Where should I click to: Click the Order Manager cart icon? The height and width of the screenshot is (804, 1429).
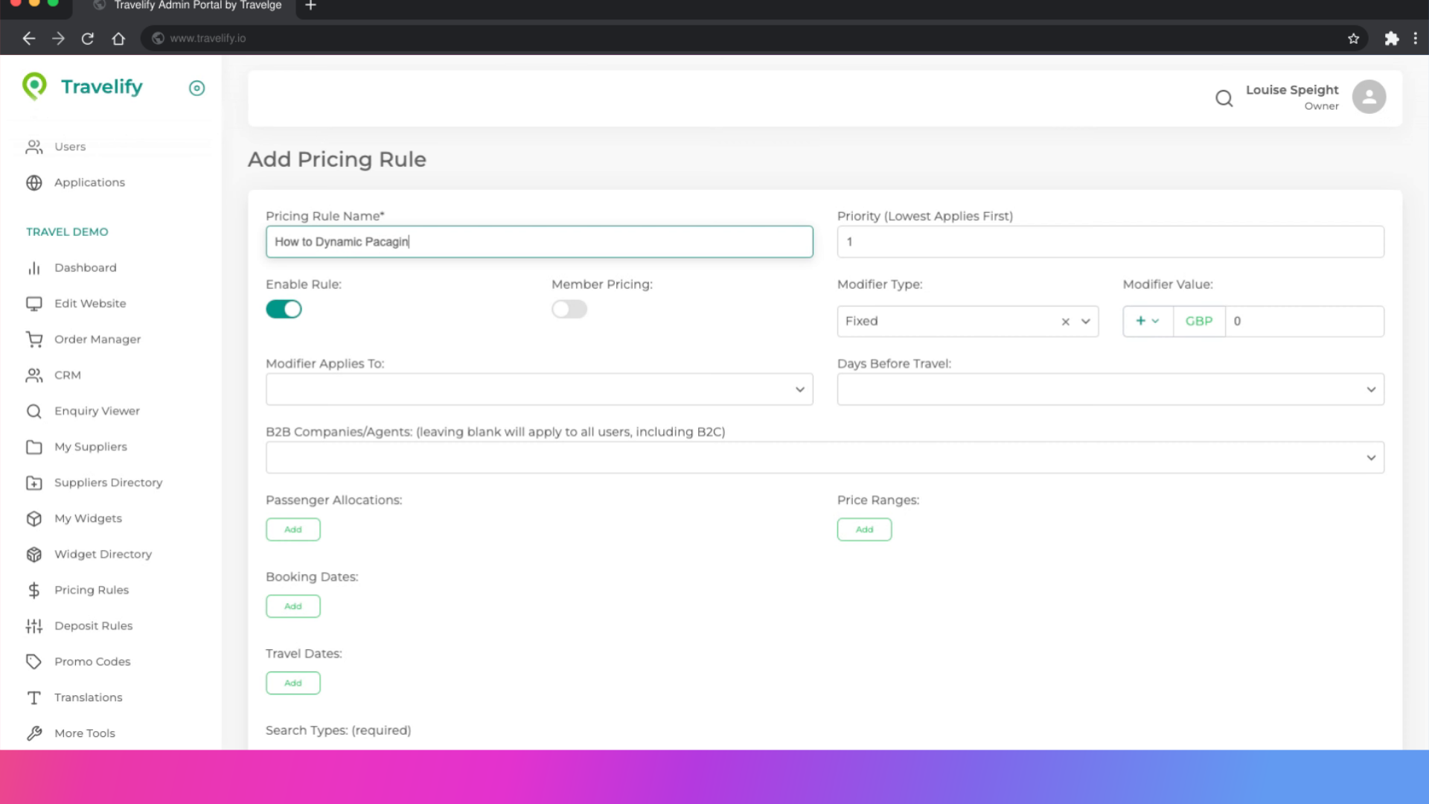click(x=34, y=339)
